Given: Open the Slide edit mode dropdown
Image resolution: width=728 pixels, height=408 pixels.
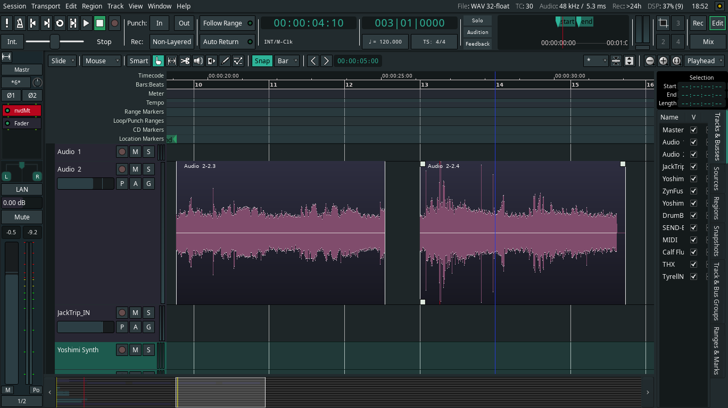Looking at the screenshot, I should (62, 61).
